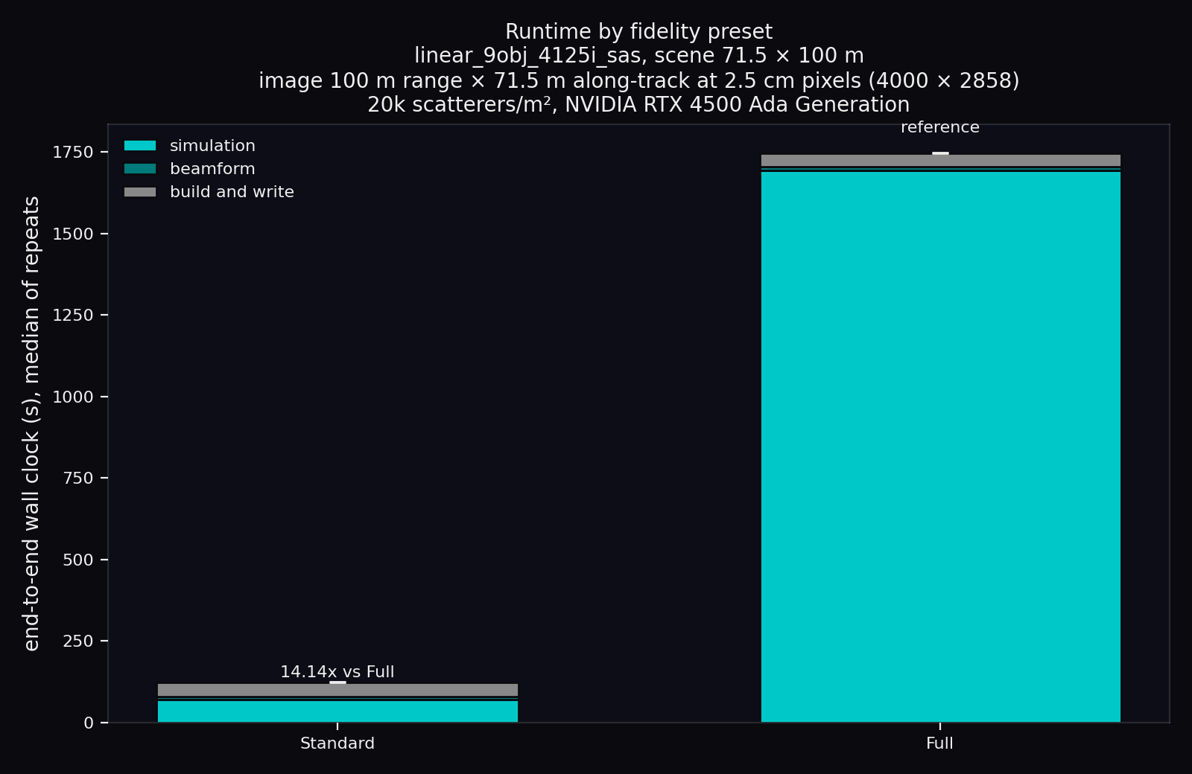The height and width of the screenshot is (774, 1192).
Task: Select the 'simulation' legend label
Action: click(212, 146)
